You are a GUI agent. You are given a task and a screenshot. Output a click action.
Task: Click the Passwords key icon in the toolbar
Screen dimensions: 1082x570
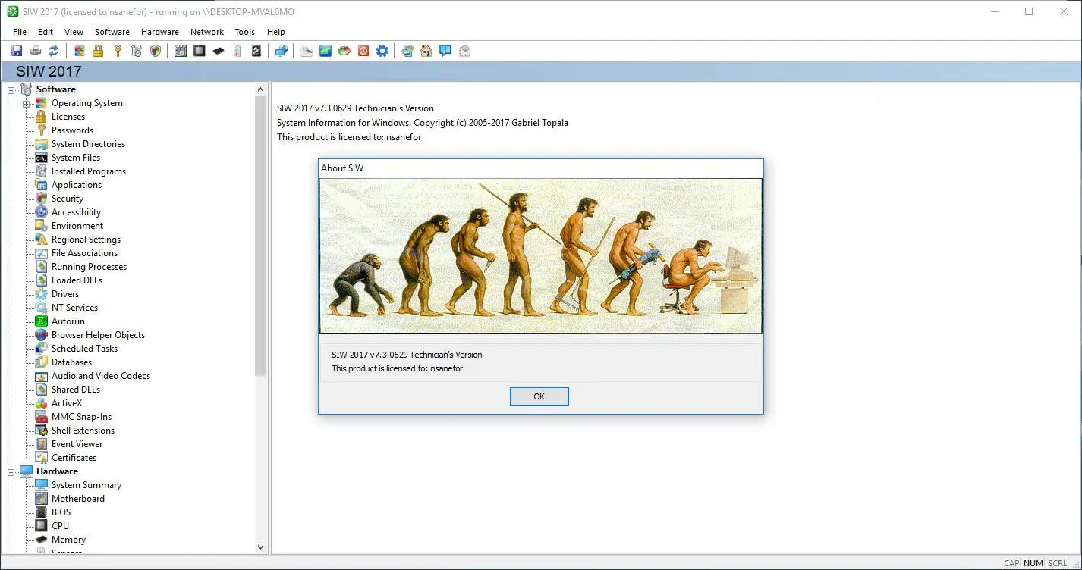pyautogui.click(x=118, y=50)
